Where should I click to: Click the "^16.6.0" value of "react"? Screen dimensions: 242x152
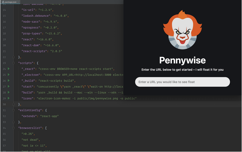click(x=44, y=40)
